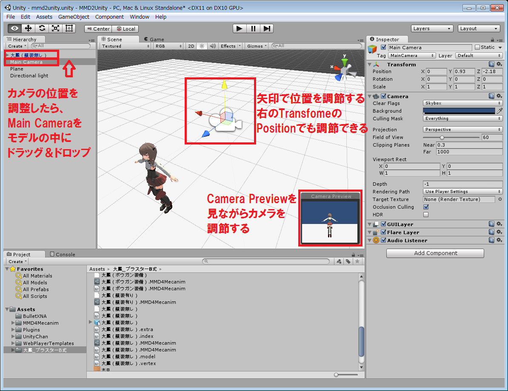Screen dimensions: 508x391
Task: Click the Inspector lock icon
Action: [x=492, y=40]
